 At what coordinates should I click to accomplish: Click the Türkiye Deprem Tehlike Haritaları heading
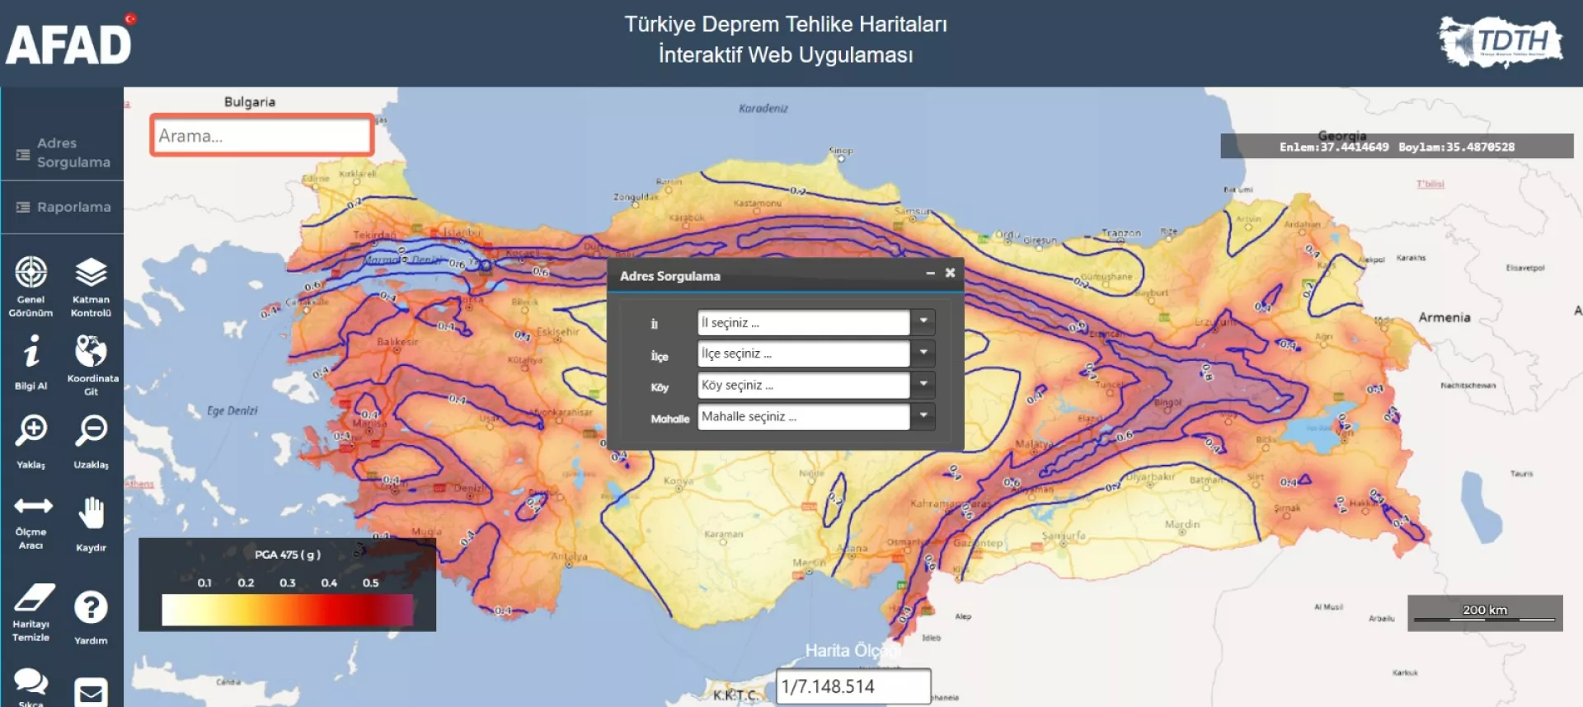[x=786, y=24]
